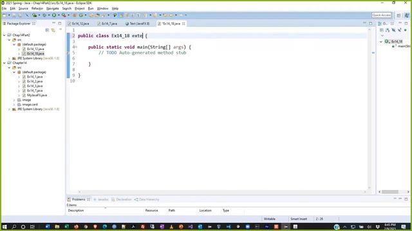The image size is (412, 231).
Task: Collapse main method fold marker on line 4
Action: [x=76, y=47]
